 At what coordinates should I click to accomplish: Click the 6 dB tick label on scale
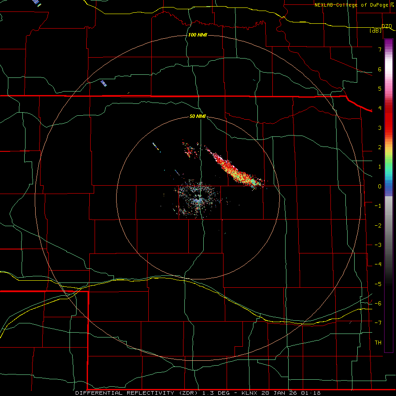point(380,69)
